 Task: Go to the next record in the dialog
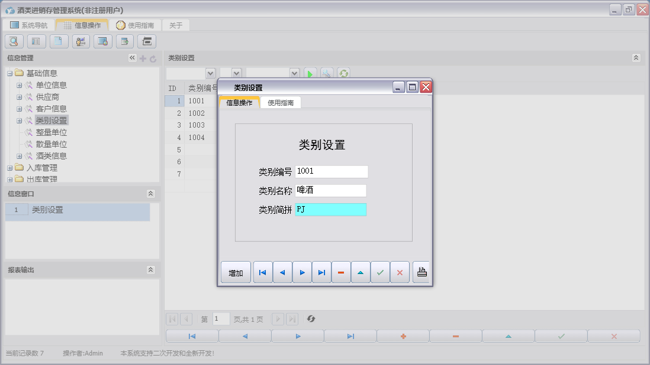pos(302,272)
